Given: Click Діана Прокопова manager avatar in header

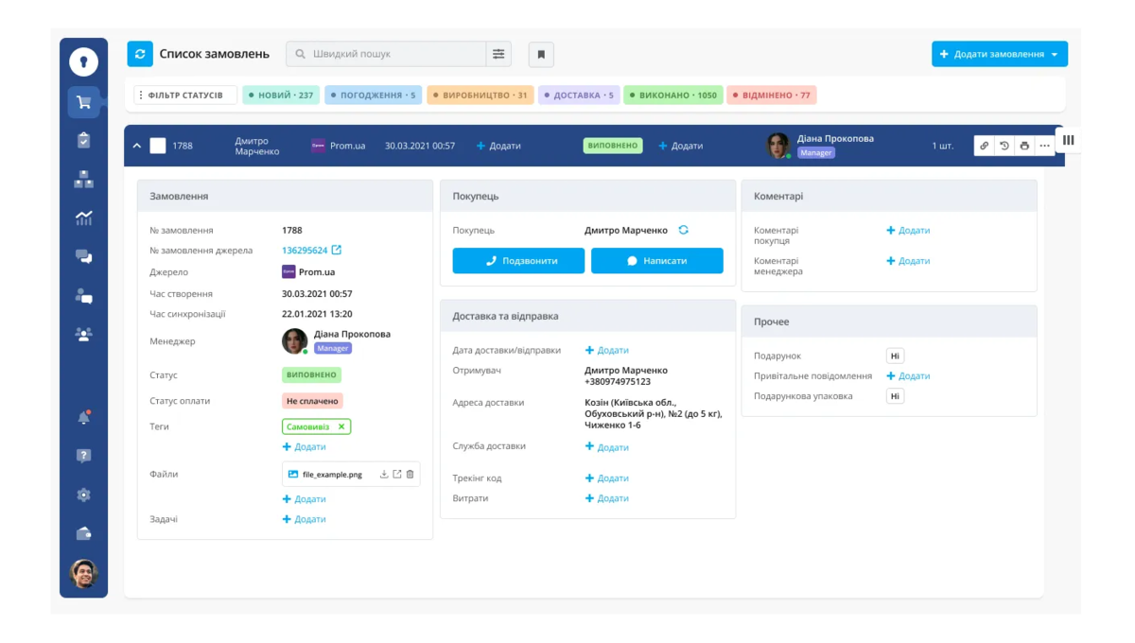Looking at the screenshot, I should coord(778,146).
